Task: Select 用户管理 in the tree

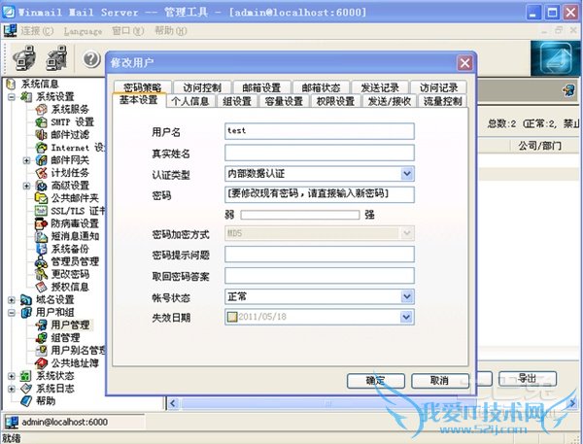Action: (70, 324)
